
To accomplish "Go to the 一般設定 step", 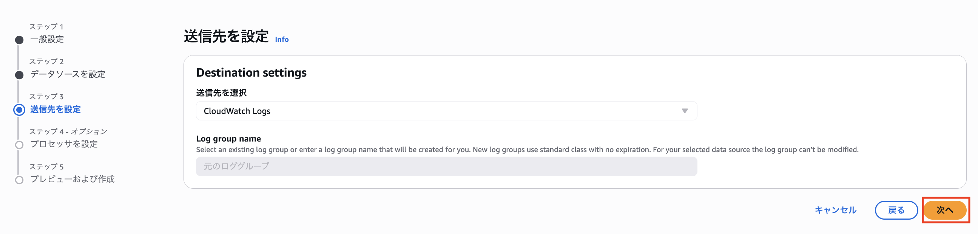I will pyautogui.click(x=47, y=39).
